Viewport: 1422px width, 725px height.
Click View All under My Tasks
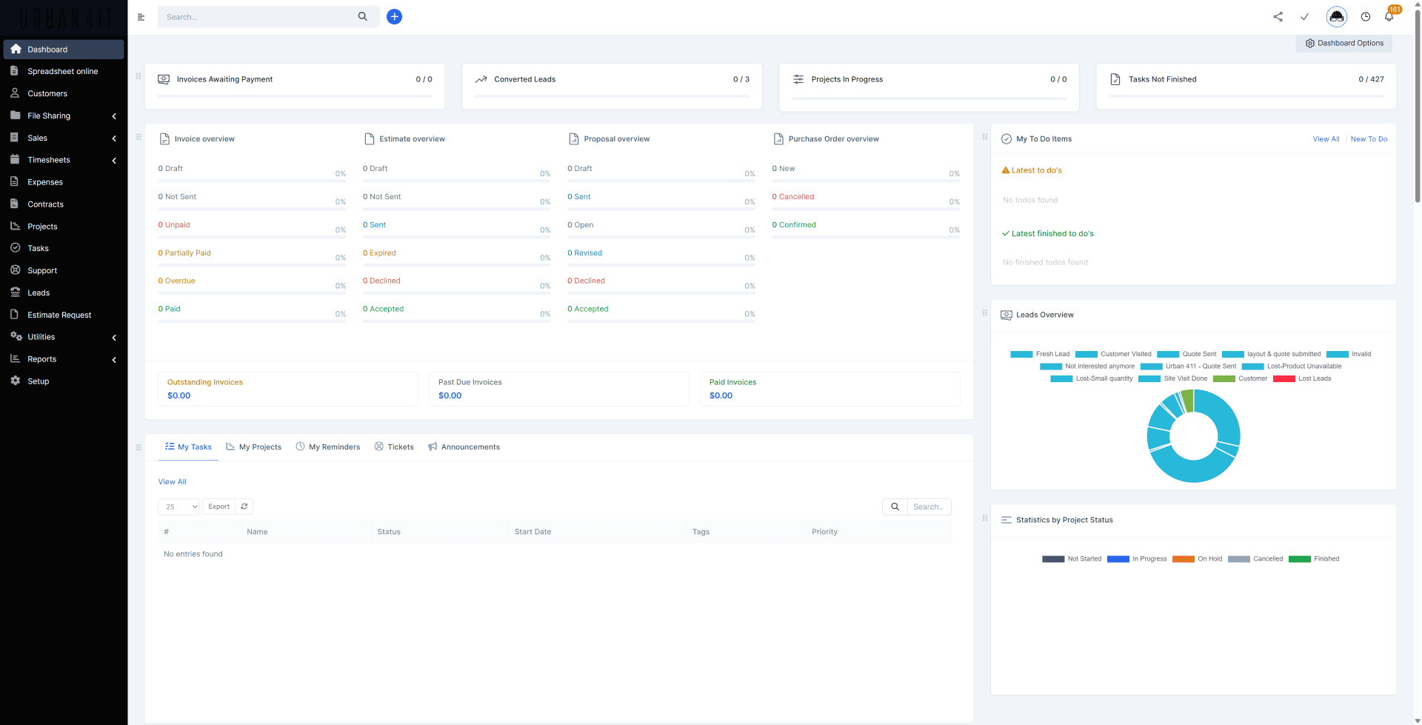pyautogui.click(x=172, y=481)
